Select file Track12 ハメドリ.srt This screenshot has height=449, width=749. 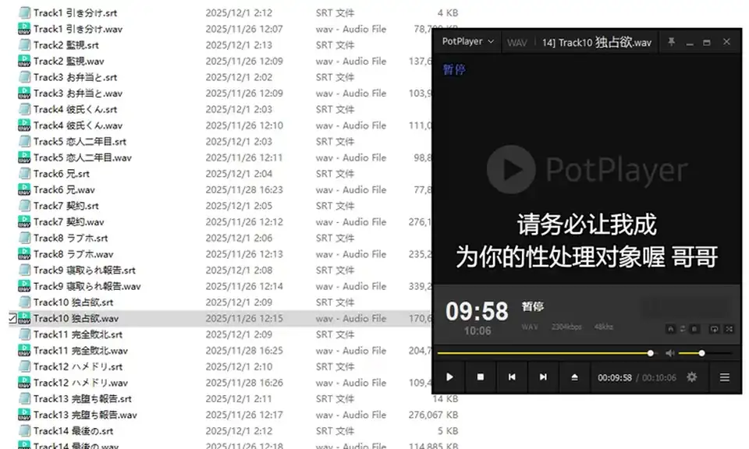point(78,367)
